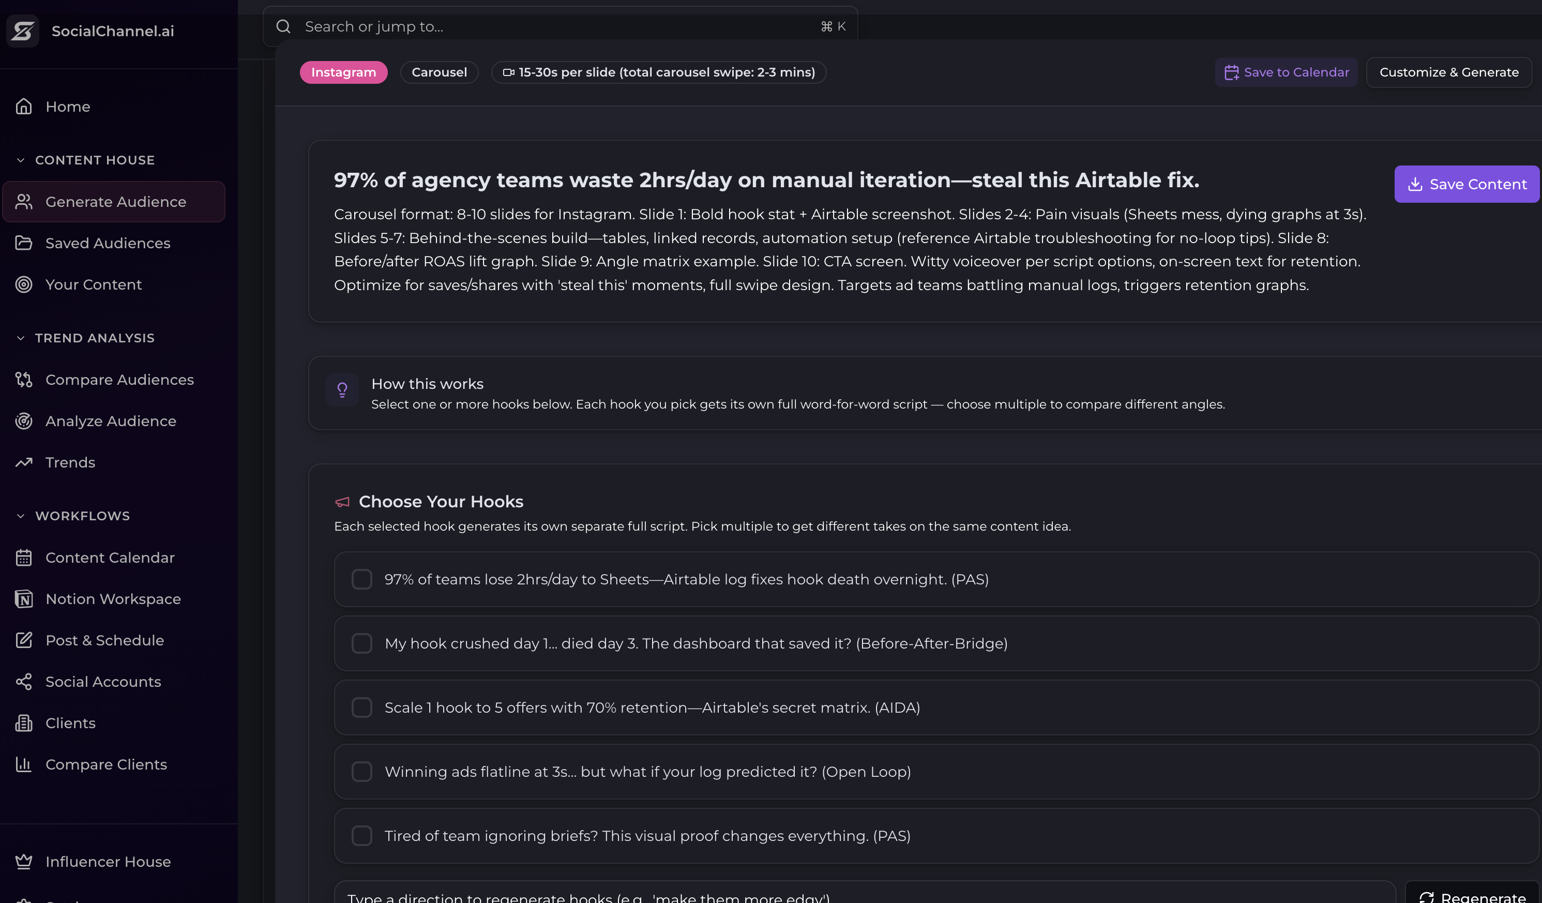The height and width of the screenshot is (903, 1542).
Task: Open Home in the sidebar
Action: pos(114,107)
